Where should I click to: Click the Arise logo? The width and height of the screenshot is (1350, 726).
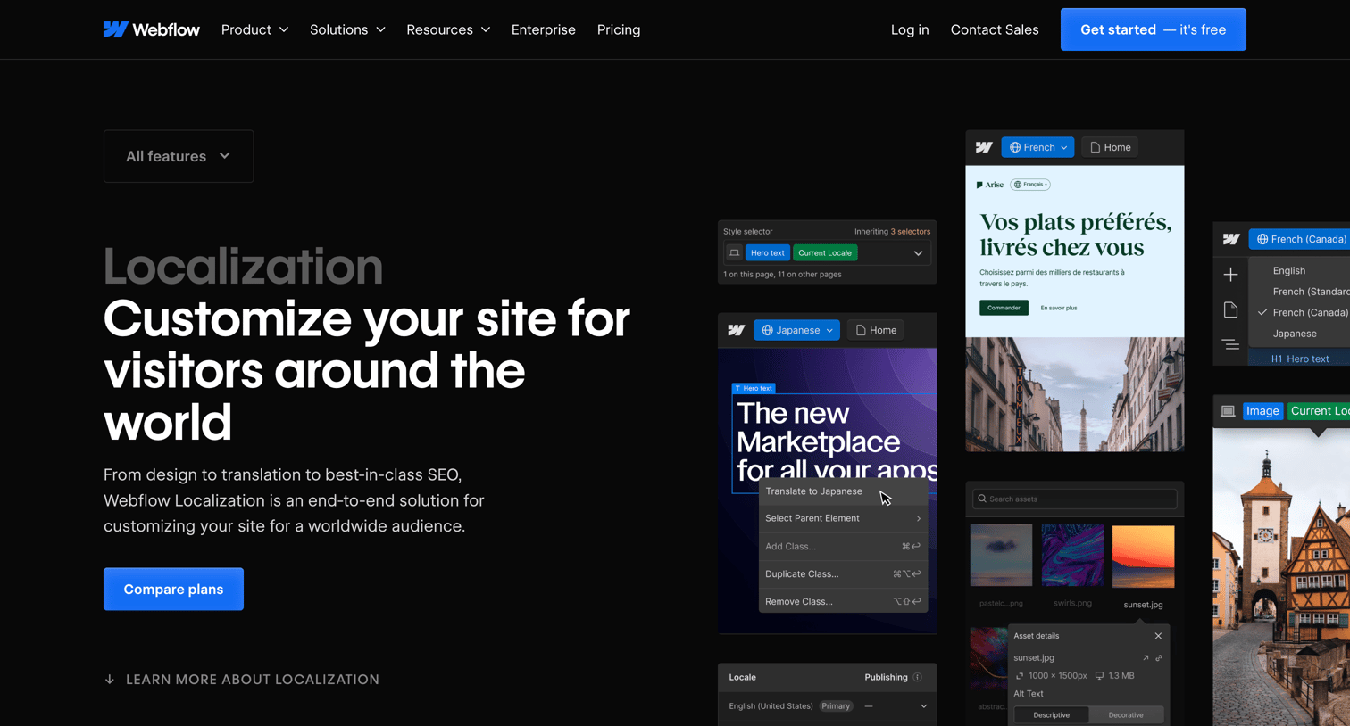coord(989,185)
